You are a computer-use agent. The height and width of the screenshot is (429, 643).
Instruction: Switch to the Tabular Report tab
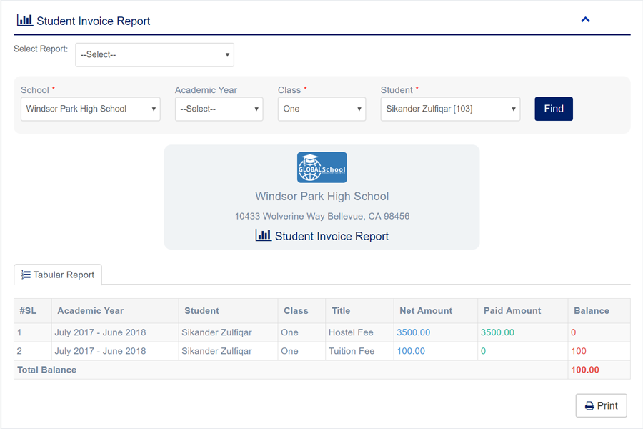click(x=58, y=275)
